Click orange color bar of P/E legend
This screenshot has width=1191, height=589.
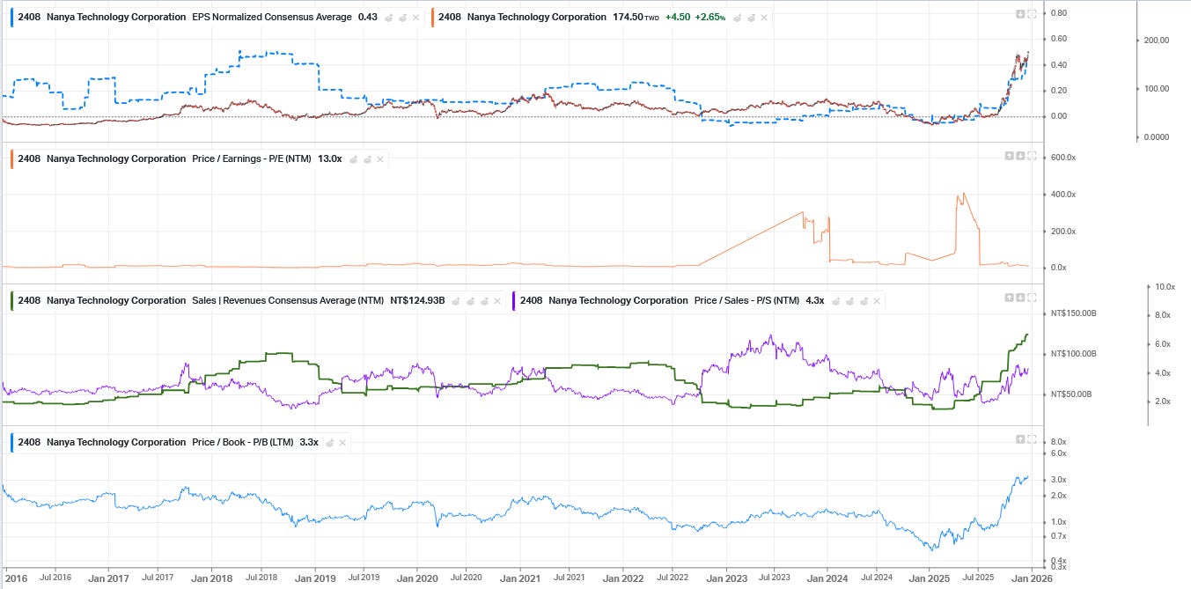point(11,158)
